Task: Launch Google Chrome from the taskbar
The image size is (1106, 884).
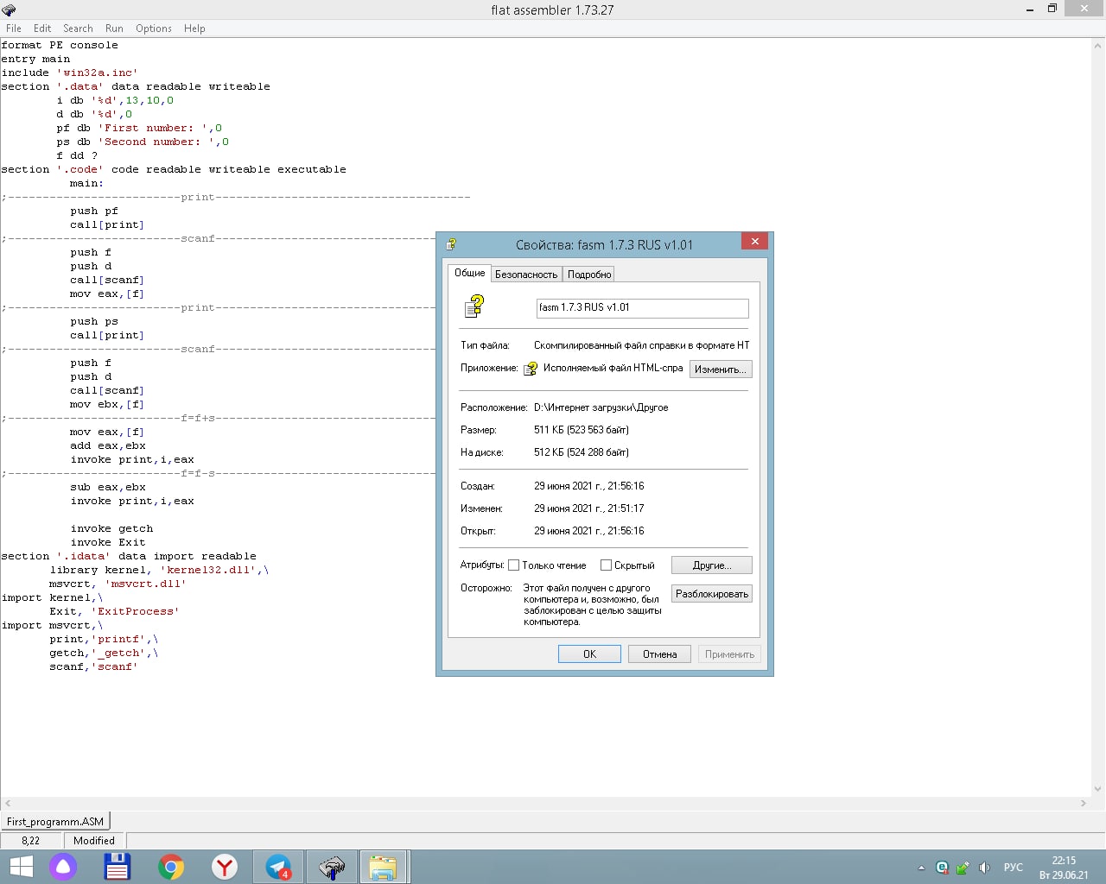Action: point(171,867)
